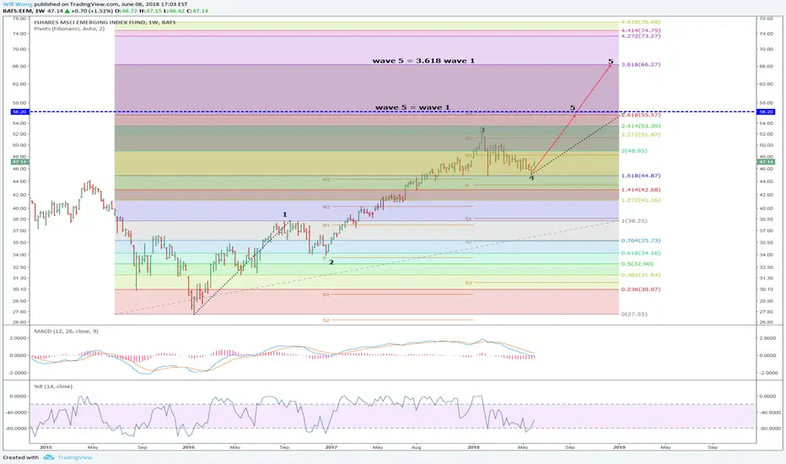Screen dimensions: 786x464
Task: Click the 1.272(41.16) Fibonacci level label
Action: [641, 200]
